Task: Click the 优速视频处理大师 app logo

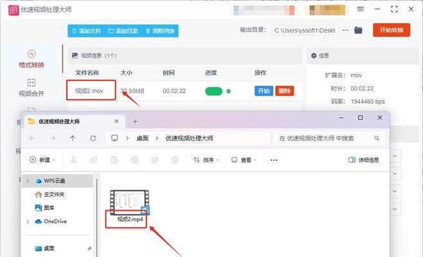Action: (14, 10)
